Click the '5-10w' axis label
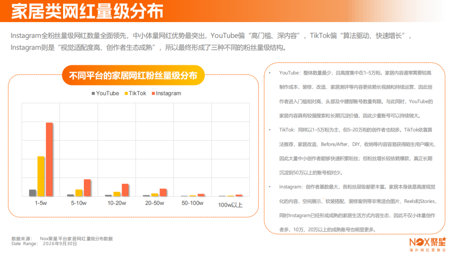 point(79,203)
